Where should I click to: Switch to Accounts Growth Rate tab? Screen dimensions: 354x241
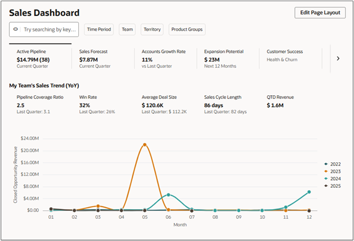pyautogui.click(x=166, y=58)
